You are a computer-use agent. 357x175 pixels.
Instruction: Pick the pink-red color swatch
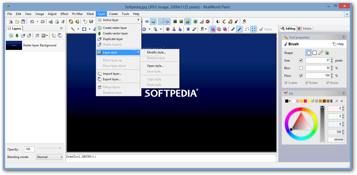coord(305,101)
